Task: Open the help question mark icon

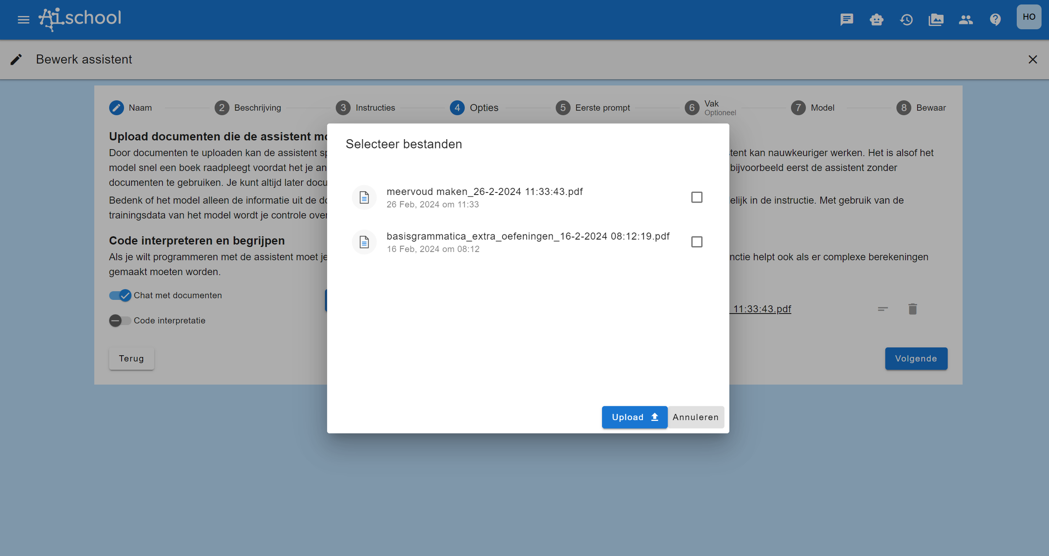Action: (x=995, y=20)
